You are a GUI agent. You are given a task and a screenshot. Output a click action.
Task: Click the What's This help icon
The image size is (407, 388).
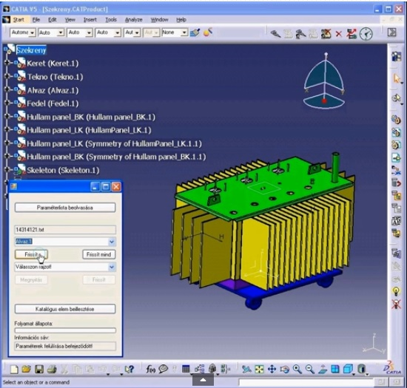click(x=129, y=369)
